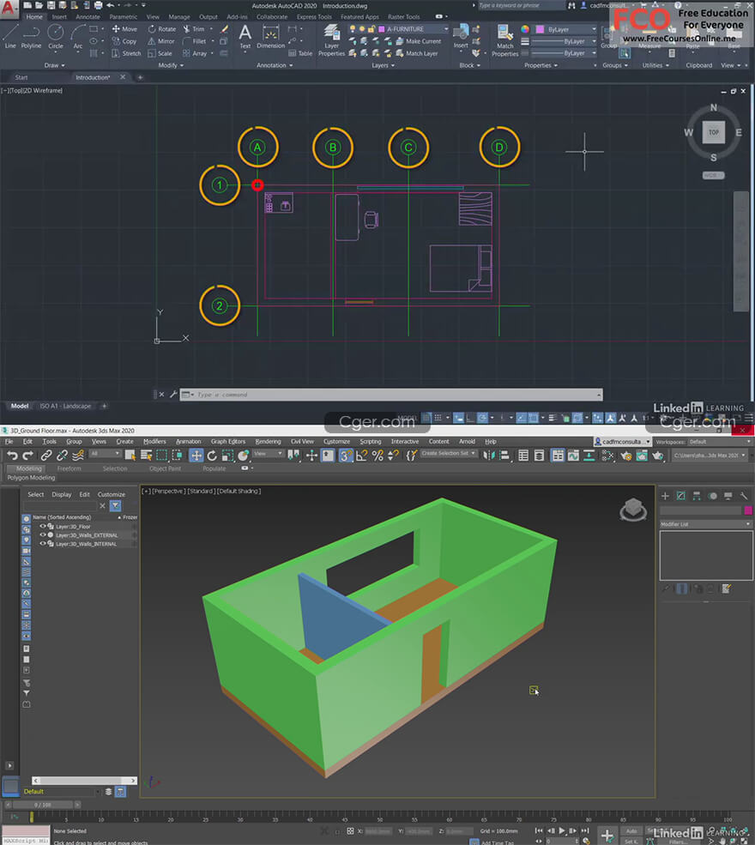Toggle Angle Snap in 3ds Max toolbar

[361, 456]
